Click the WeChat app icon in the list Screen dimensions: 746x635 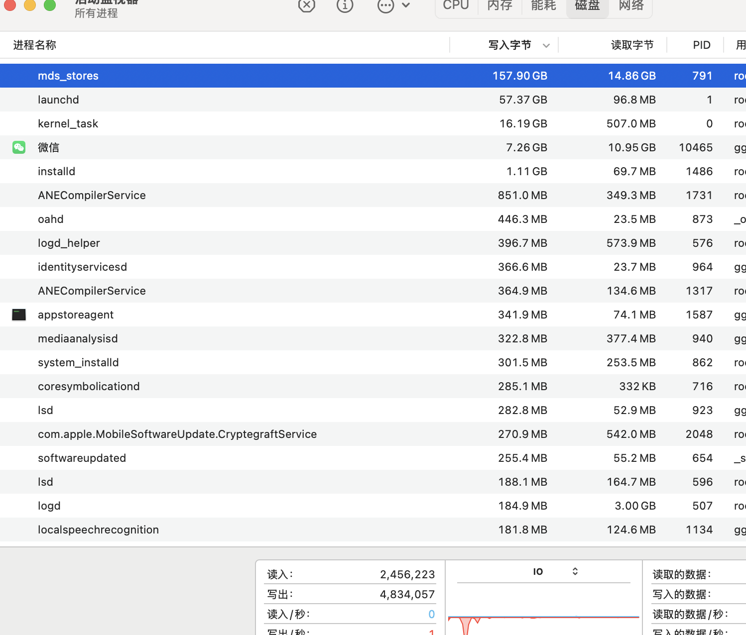click(x=19, y=147)
